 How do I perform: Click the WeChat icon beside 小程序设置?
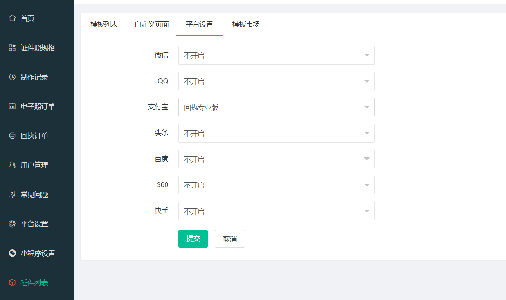pyautogui.click(x=12, y=253)
